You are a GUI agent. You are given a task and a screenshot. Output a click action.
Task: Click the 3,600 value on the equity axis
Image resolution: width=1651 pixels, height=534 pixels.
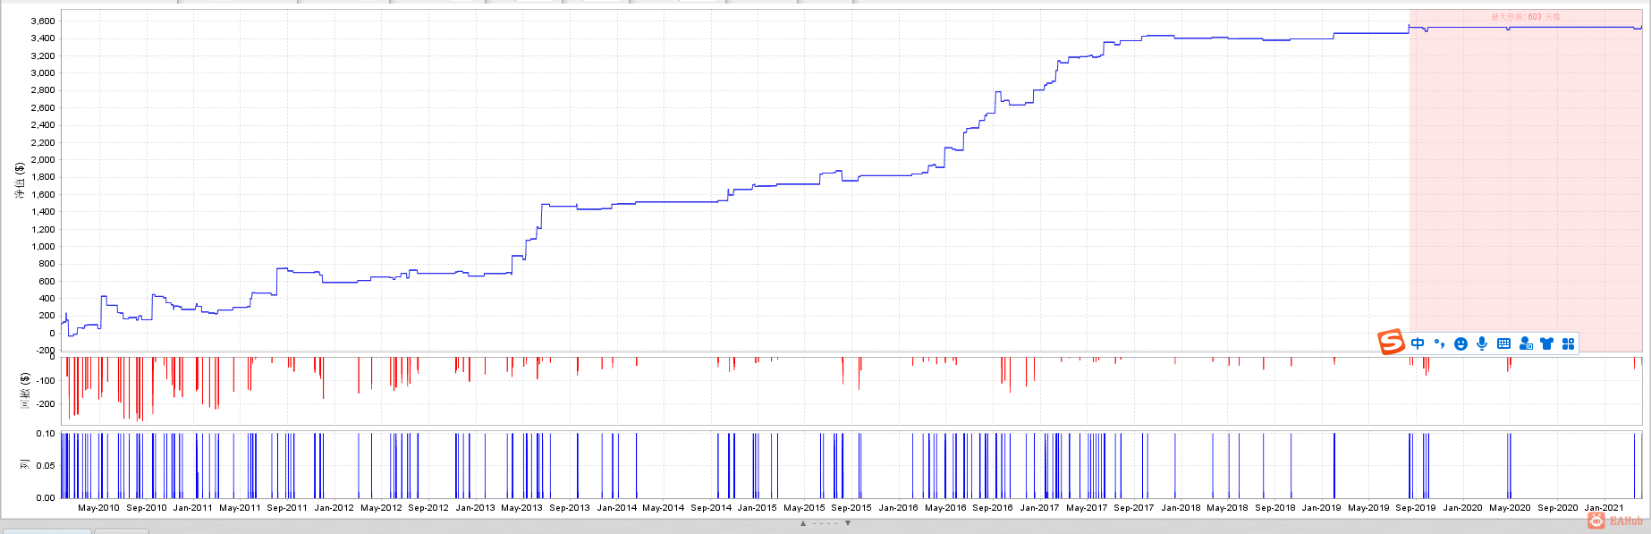(43, 21)
